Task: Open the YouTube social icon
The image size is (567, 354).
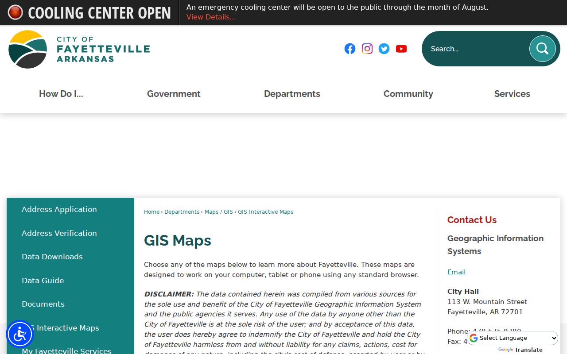Action: click(x=401, y=49)
